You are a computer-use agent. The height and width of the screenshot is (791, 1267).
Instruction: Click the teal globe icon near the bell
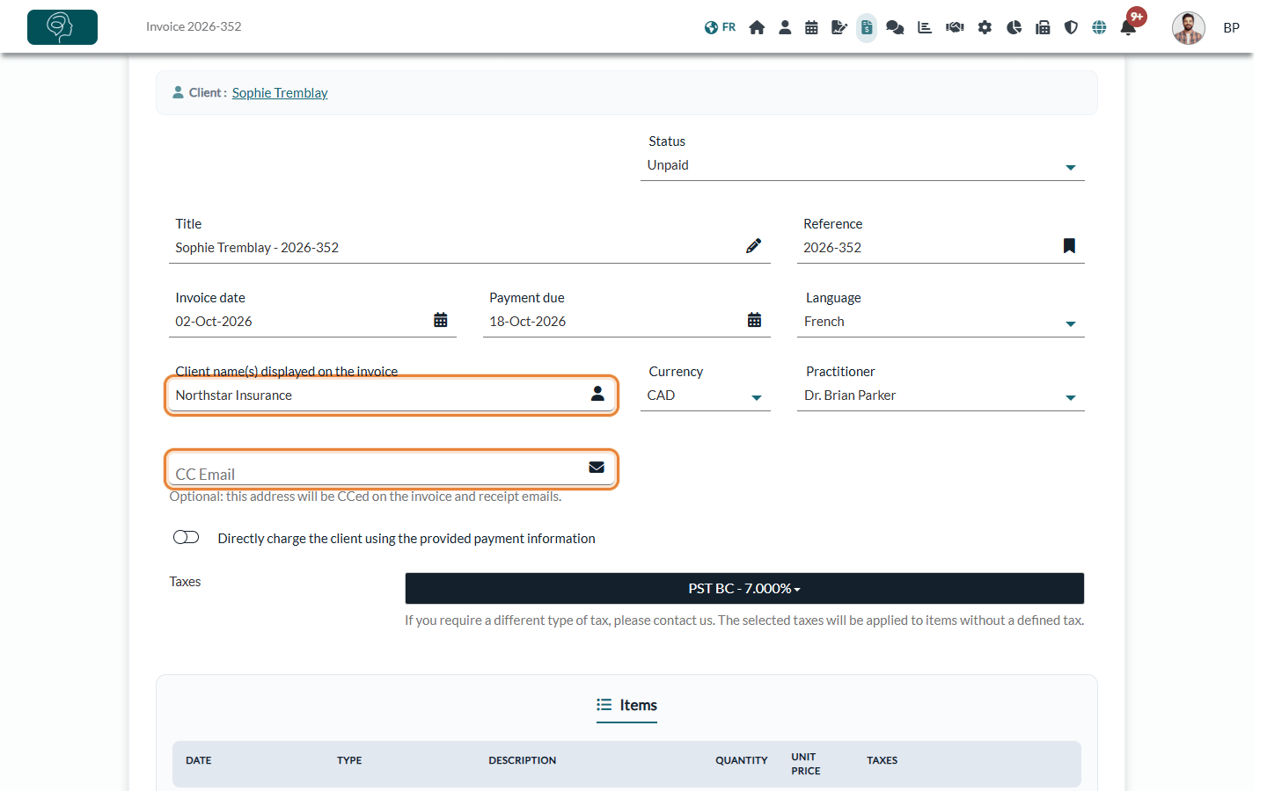(1099, 27)
